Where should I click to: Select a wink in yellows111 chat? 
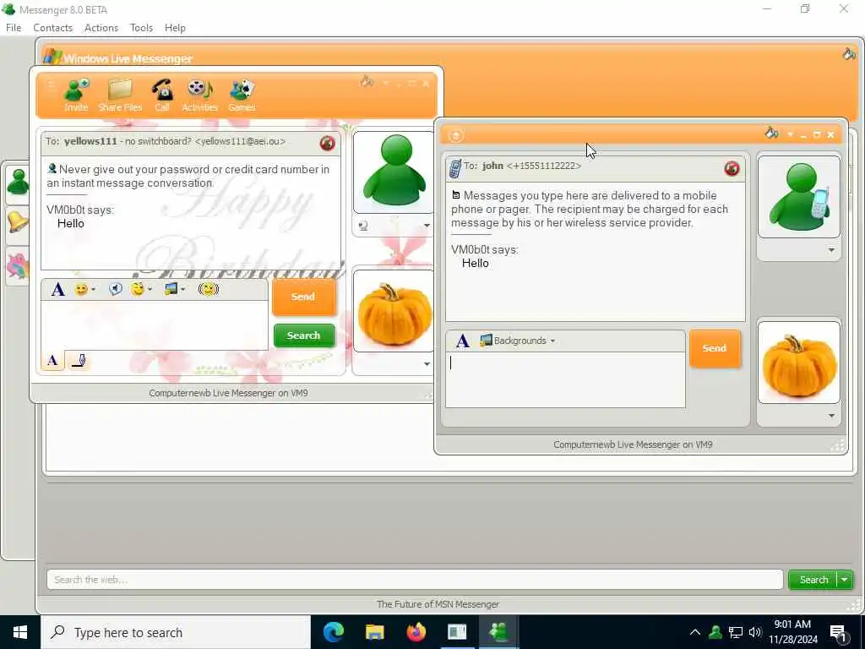pos(138,289)
